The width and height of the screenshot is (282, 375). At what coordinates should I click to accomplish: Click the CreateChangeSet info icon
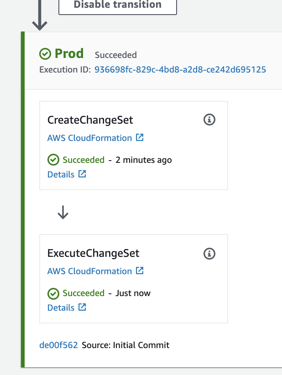coord(209,120)
